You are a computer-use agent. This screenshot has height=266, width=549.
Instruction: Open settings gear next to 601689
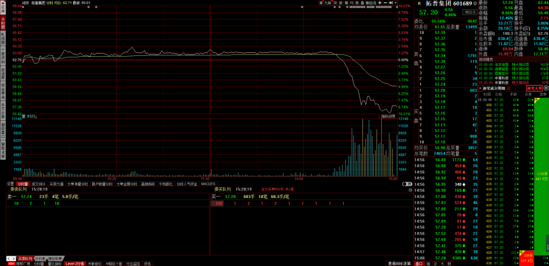click(x=475, y=4)
